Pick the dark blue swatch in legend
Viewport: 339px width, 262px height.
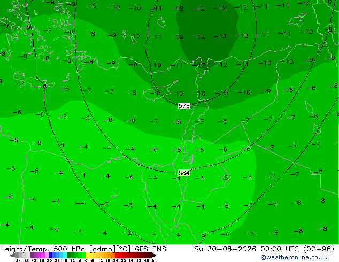[50, 255]
